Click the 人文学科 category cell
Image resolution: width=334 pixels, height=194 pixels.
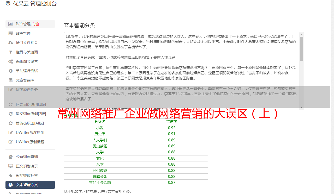[x=100, y=140]
